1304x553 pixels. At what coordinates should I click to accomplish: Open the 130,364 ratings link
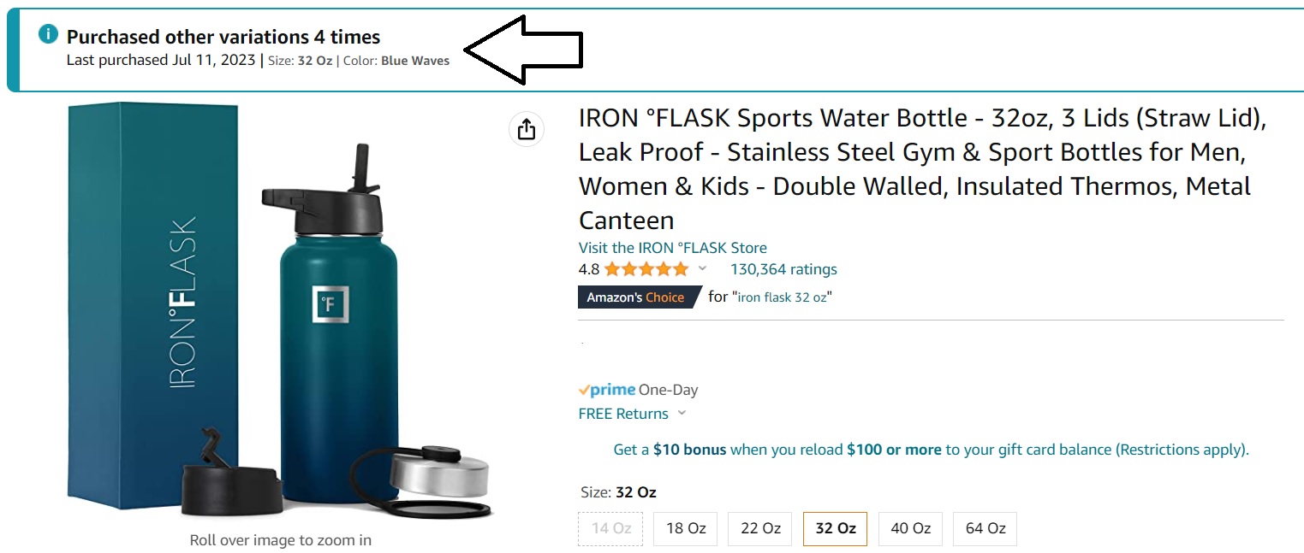pyautogui.click(x=783, y=269)
